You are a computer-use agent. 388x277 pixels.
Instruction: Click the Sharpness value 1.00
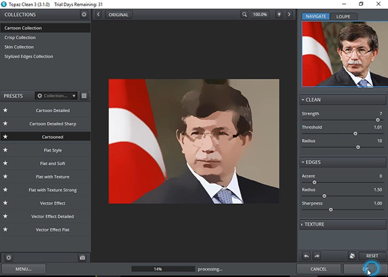378,203
